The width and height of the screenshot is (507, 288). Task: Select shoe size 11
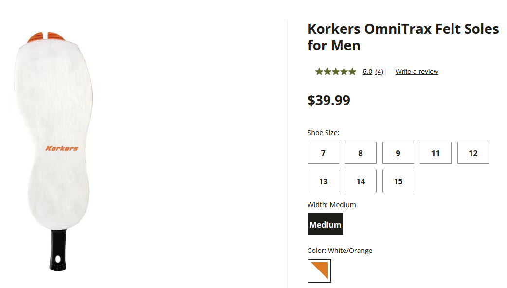(x=435, y=153)
